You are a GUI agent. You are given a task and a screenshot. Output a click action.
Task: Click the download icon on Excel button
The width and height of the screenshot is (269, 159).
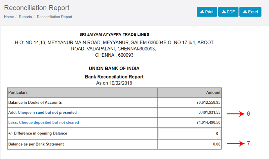click(x=245, y=12)
